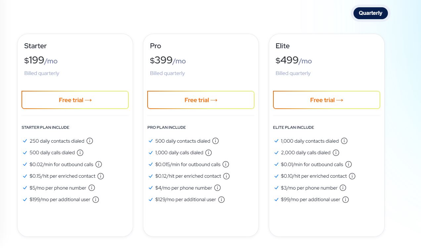421x251 pixels.
Task: Show info for $0.15/hit per enriched contact
Action: coord(101,176)
